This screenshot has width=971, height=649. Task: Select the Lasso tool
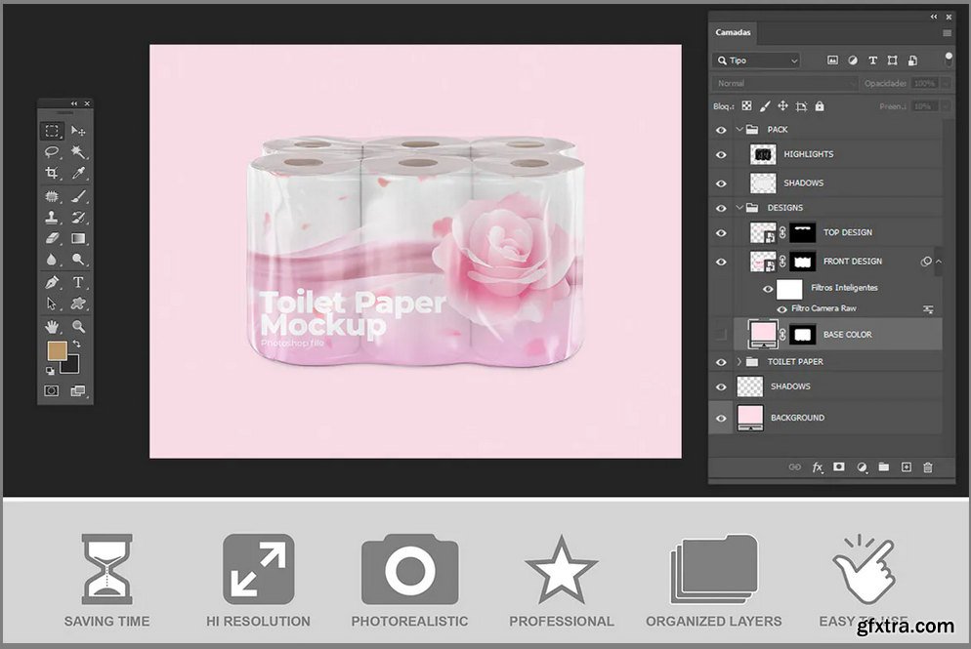point(52,152)
